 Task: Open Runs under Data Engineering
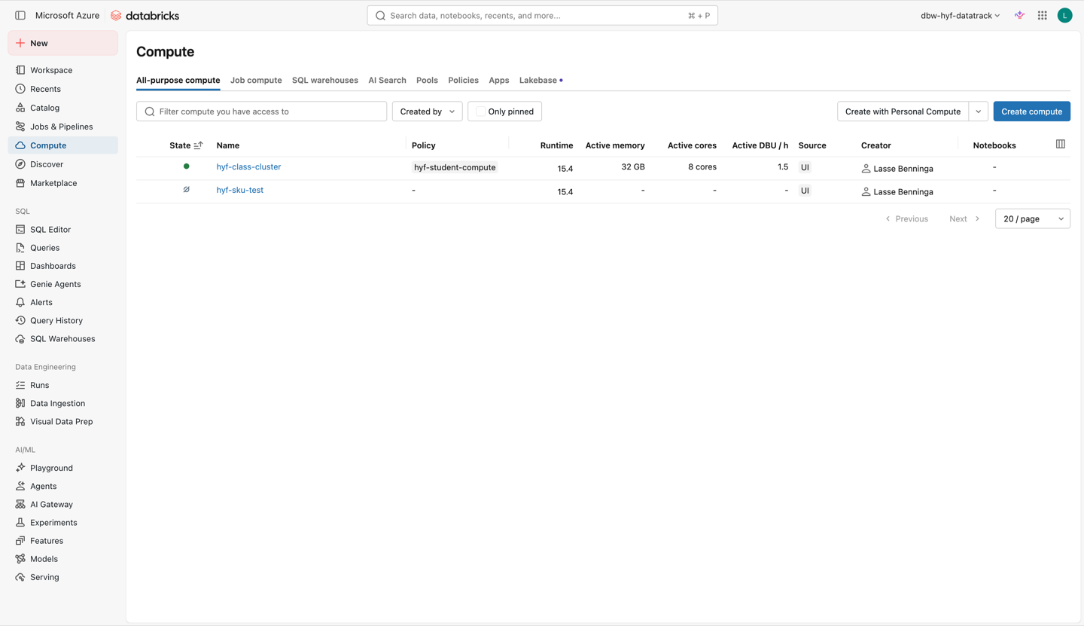(x=62, y=385)
